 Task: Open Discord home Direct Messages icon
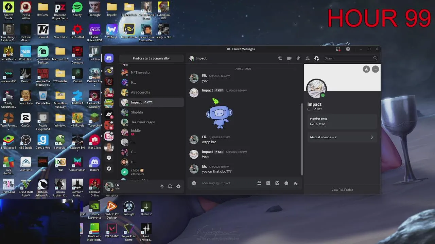(109, 58)
